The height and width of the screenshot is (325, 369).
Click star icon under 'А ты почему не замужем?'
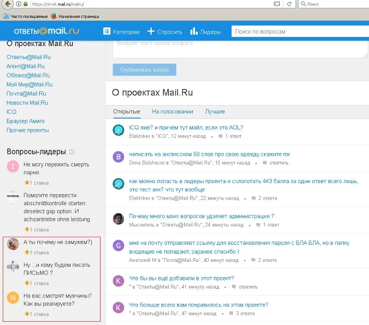click(27, 252)
